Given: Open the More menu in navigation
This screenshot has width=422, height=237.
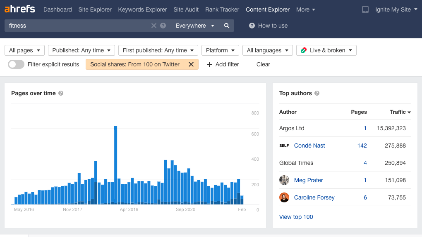Looking at the screenshot, I should point(305,9).
